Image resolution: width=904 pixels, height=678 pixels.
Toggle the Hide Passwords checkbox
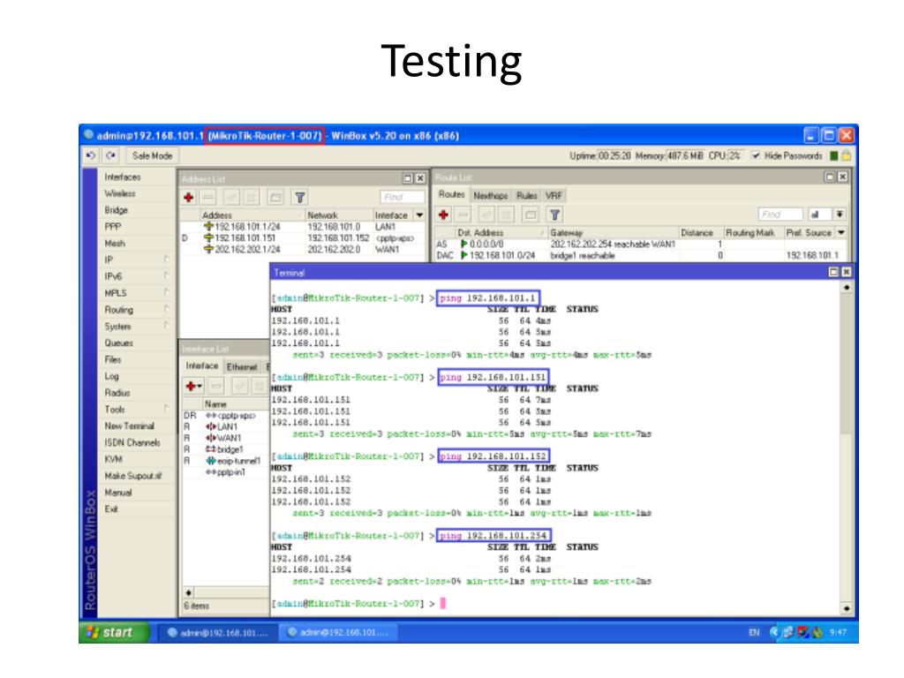[756, 155]
